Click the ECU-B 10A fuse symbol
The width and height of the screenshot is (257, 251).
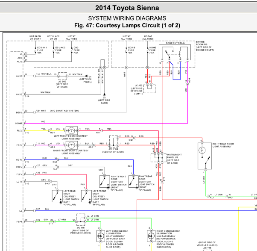click(126, 50)
